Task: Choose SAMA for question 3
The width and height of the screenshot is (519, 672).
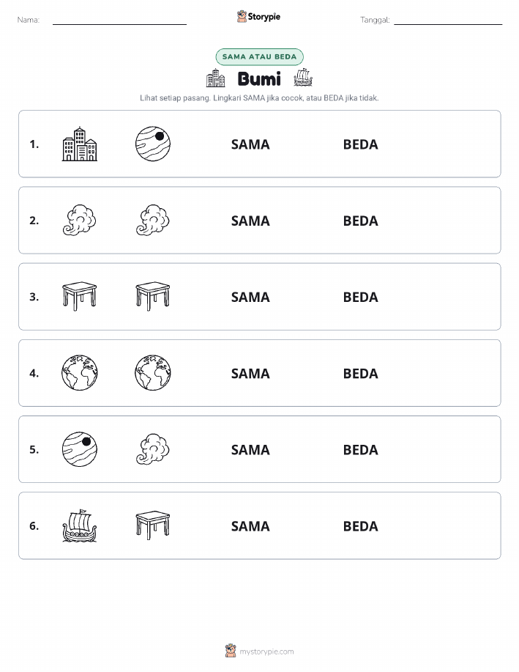Action: [250, 297]
